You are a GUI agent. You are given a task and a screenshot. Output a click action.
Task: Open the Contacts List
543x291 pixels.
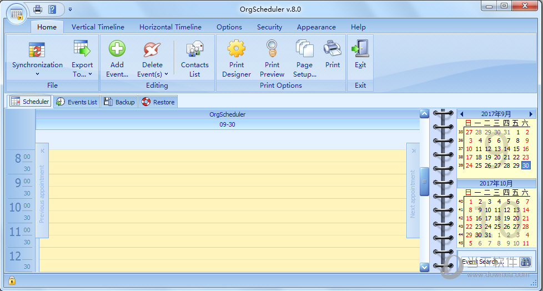(x=194, y=50)
